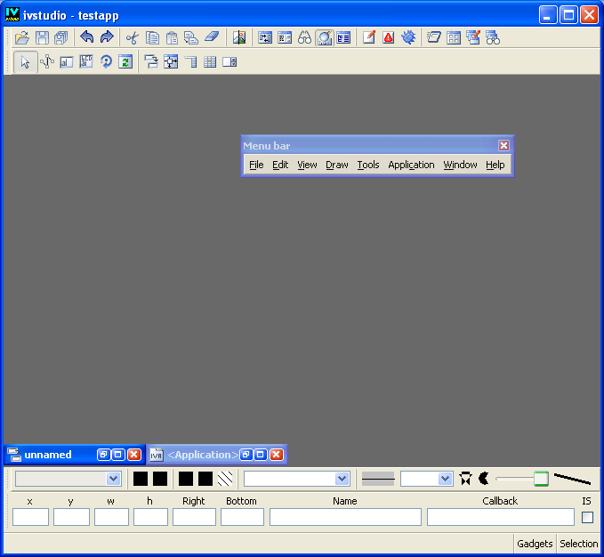The image size is (604, 557).
Task: Click the blue bug debug icon
Action: (408, 37)
